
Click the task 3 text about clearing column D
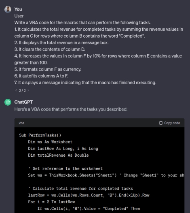click(x=50, y=49)
